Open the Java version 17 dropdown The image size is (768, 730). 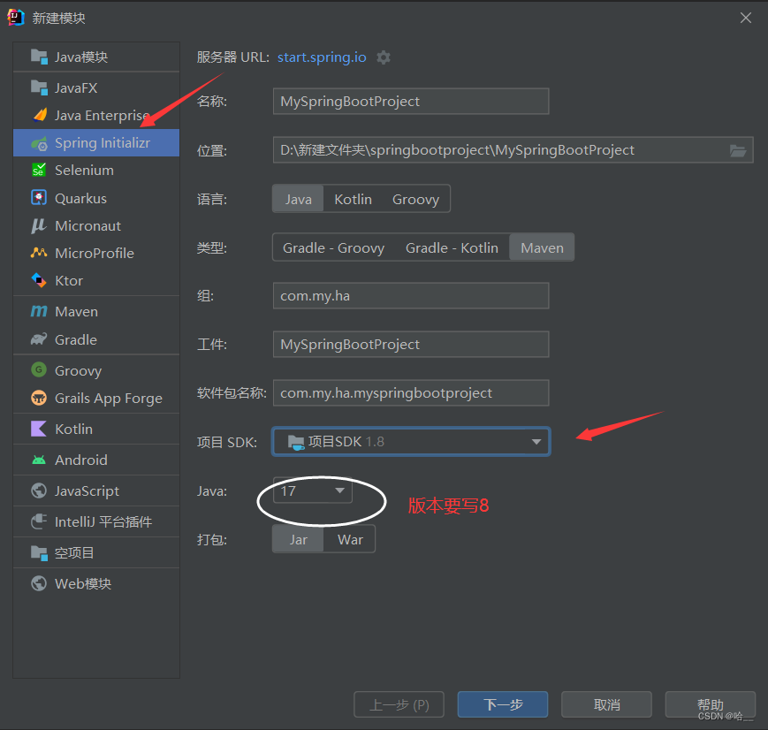point(313,490)
